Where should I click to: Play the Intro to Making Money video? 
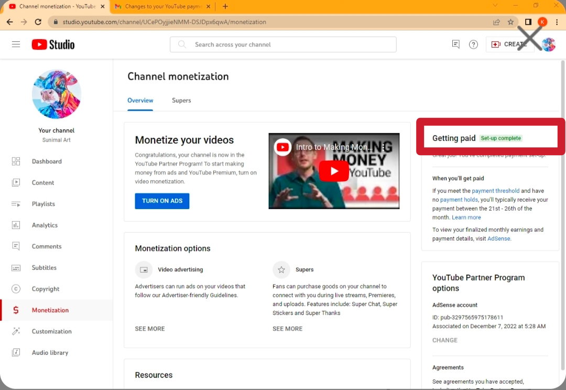(x=334, y=171)
